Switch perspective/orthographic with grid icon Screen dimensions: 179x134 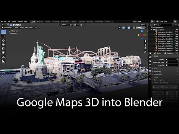145,52
